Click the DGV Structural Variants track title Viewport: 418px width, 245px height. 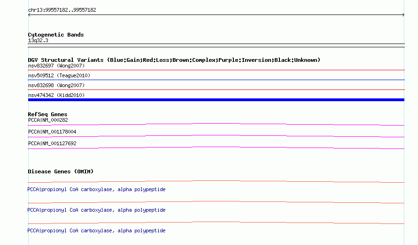(x=174, y=60)
